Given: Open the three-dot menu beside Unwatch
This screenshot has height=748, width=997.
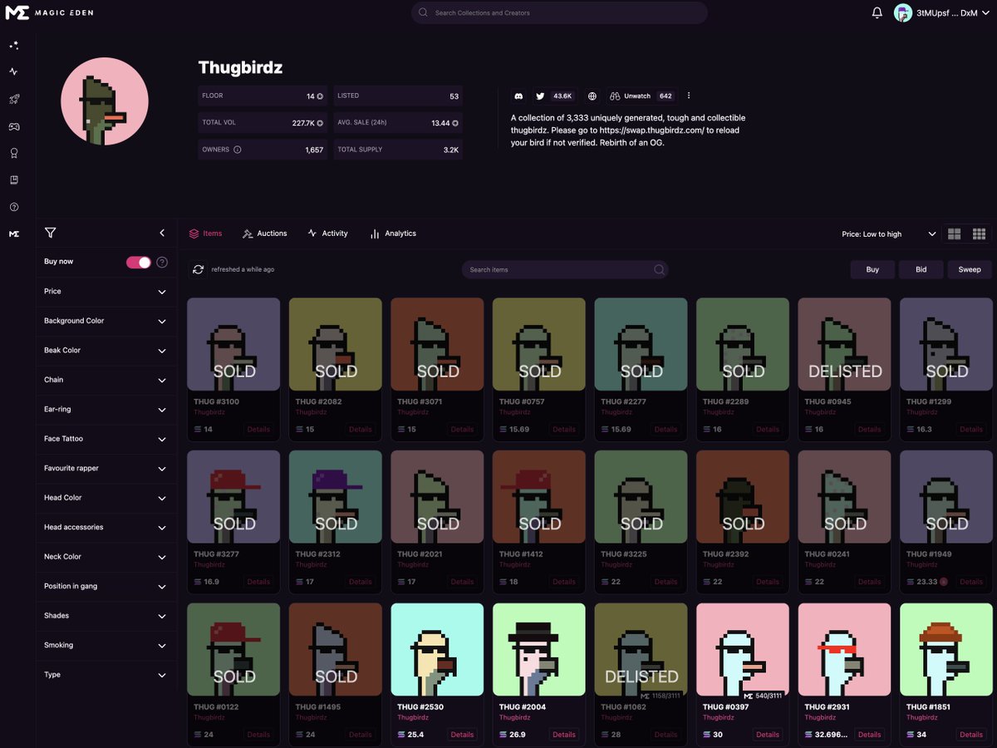Looking at the screenshot, I should 689,96.
